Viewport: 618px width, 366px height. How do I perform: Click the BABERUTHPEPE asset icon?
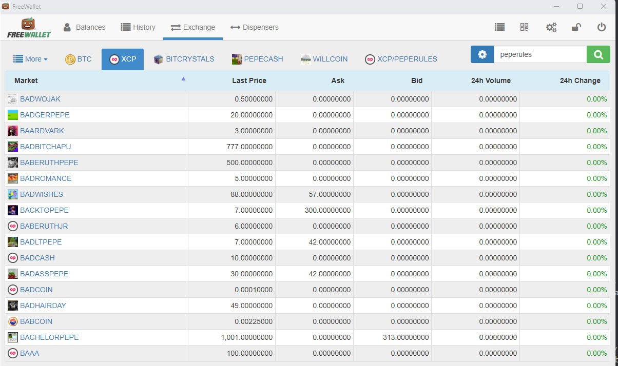point(13,162)
